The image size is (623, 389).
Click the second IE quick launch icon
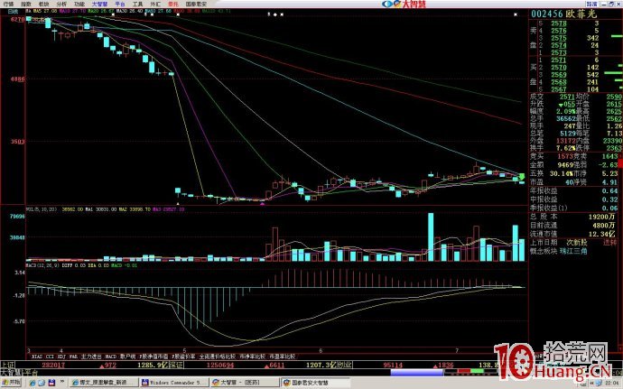click(x=42, y=383)
